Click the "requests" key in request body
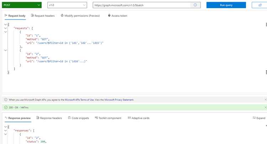This screenshot has width=267, height=144. click(x=21, y=28)
